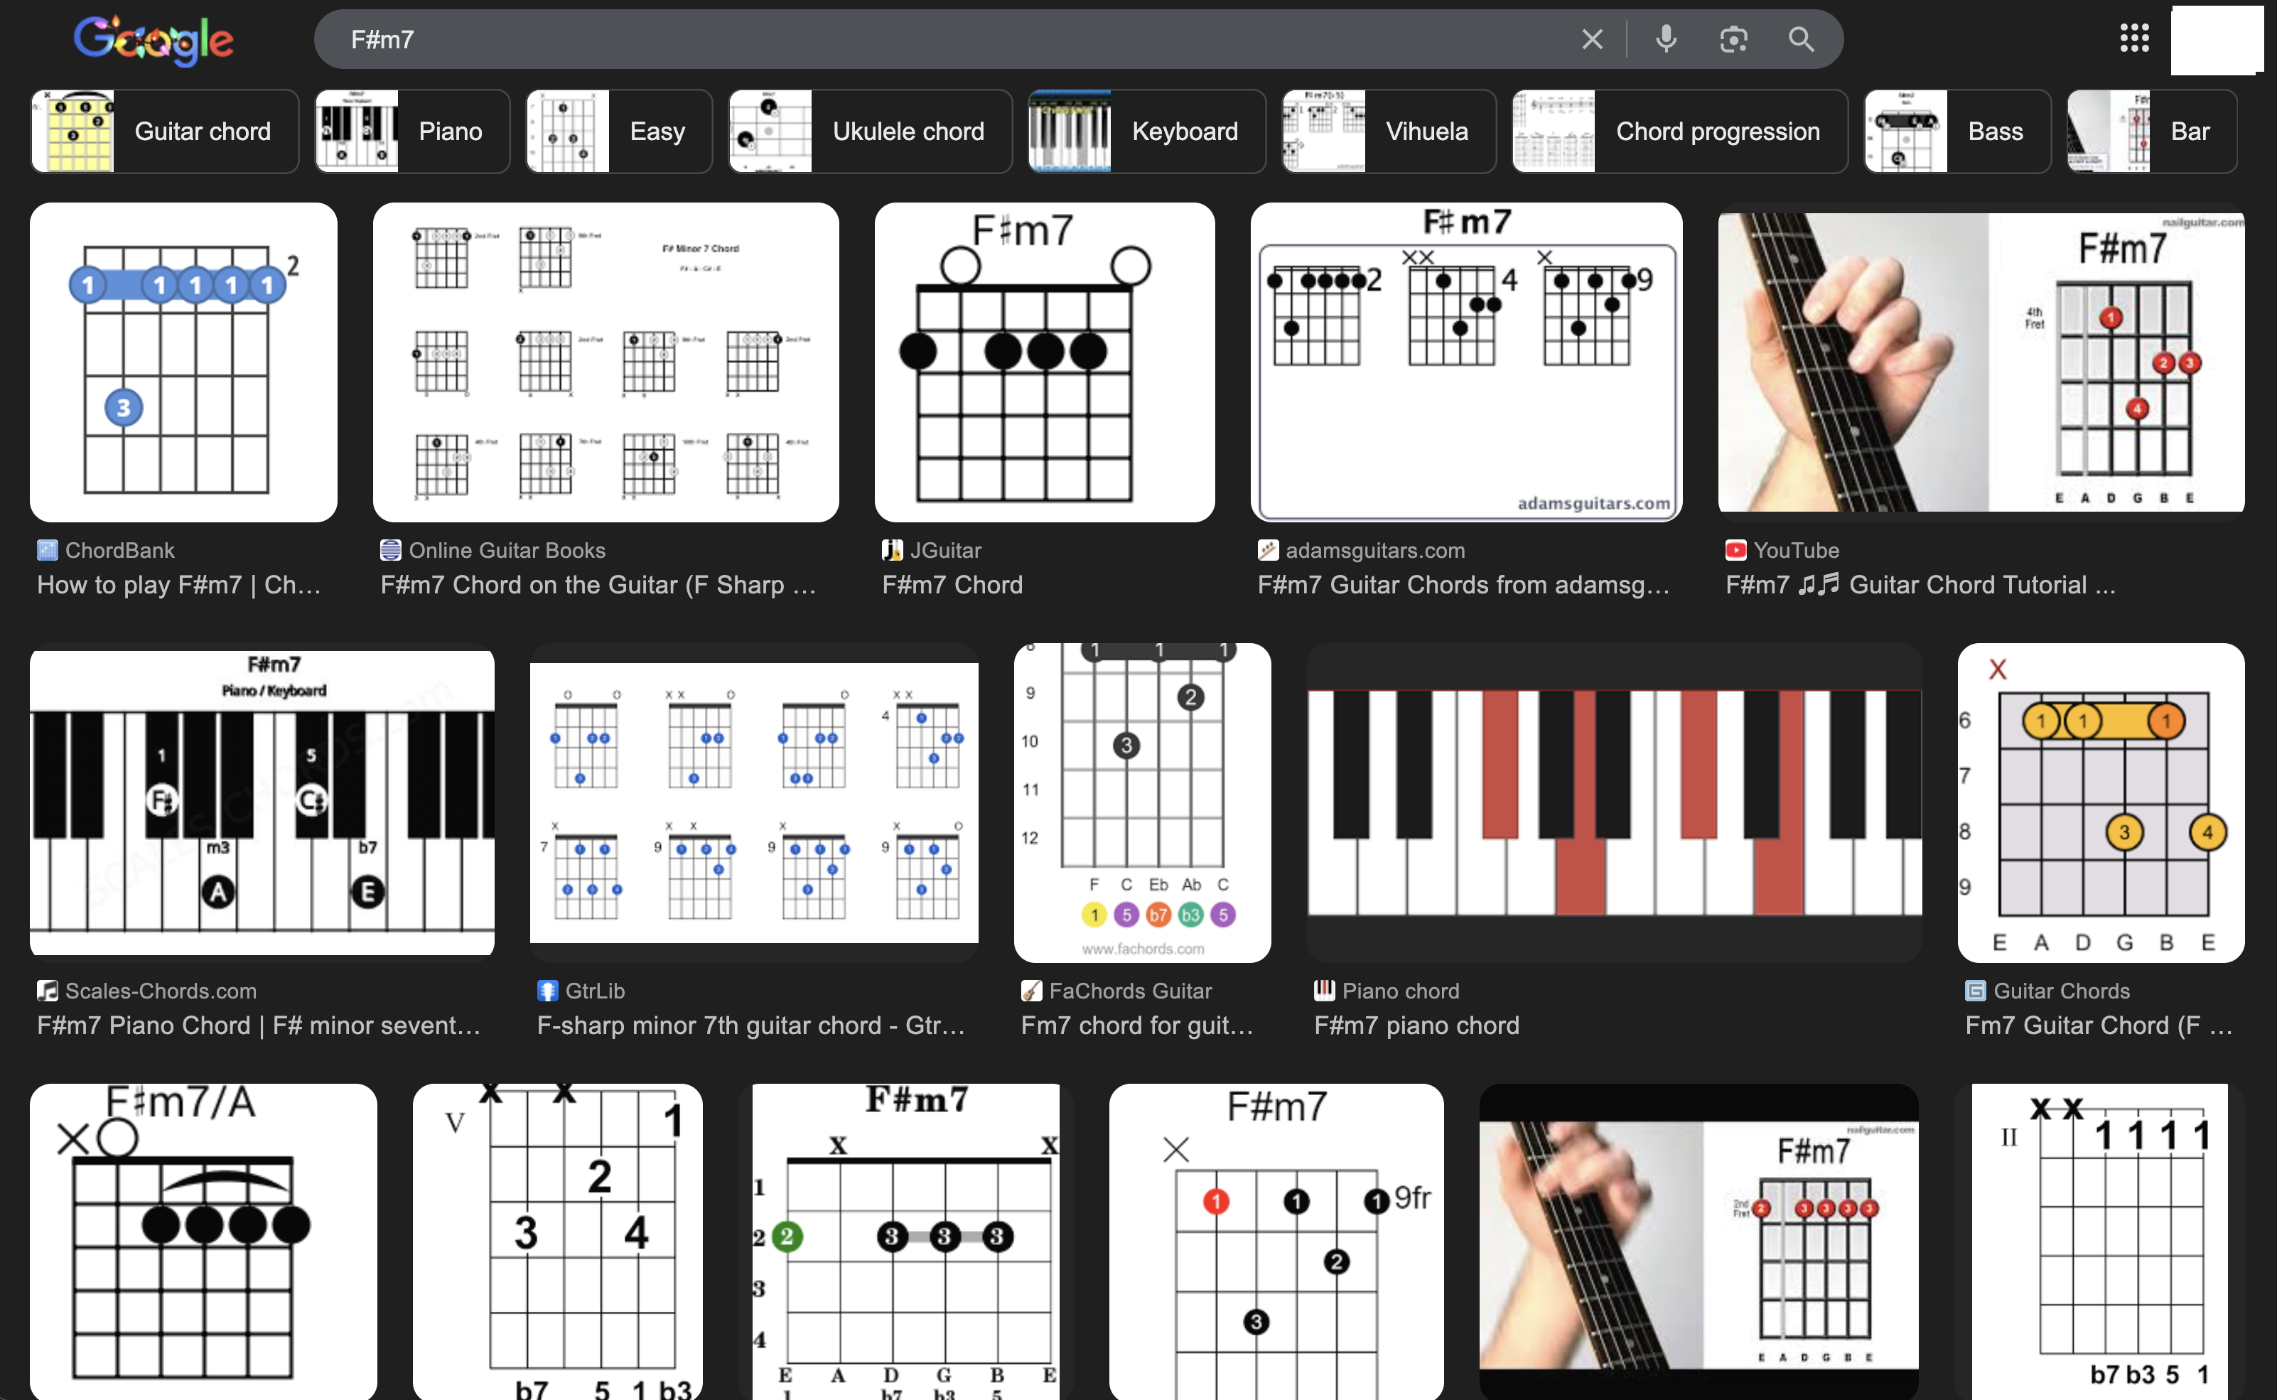
Task: Click the magnifying glass search button
Action: tap(1800, 39)
